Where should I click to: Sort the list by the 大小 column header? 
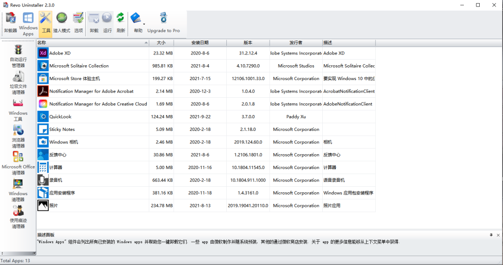pos(161,43)
